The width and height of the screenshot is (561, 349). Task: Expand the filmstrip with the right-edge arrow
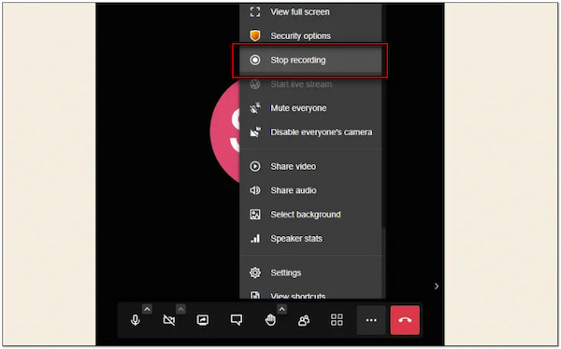[436, 286]
